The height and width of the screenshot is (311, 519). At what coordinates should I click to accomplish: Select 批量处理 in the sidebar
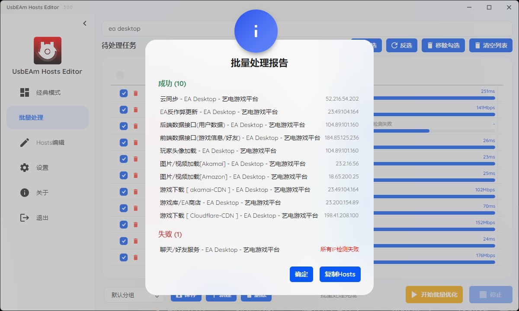(48, 117)
